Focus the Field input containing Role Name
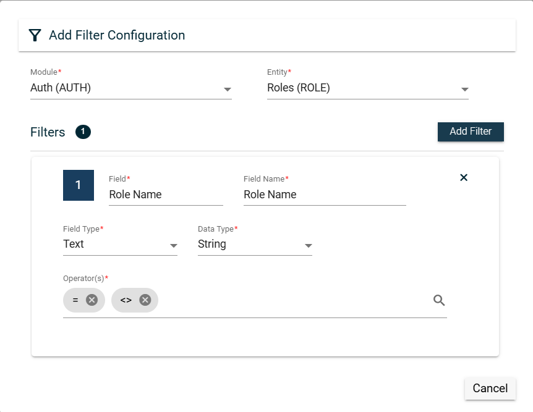Viewport: 533px width, 412px height. (165, 195)
